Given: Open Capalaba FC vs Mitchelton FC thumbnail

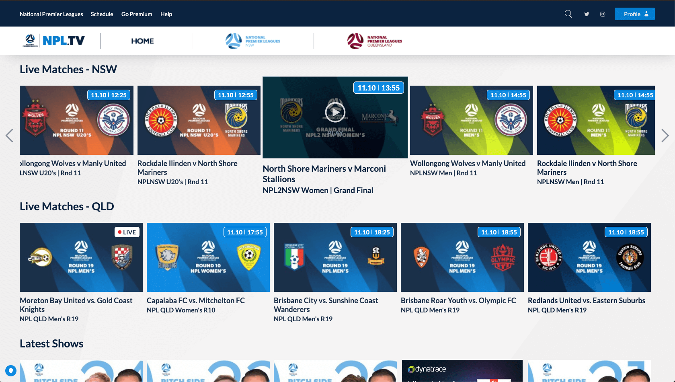Looking at the screenshot, I should [208, 257].
